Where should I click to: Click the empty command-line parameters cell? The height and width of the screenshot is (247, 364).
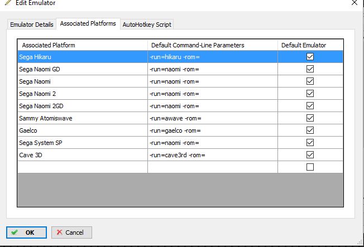point(213,167)
